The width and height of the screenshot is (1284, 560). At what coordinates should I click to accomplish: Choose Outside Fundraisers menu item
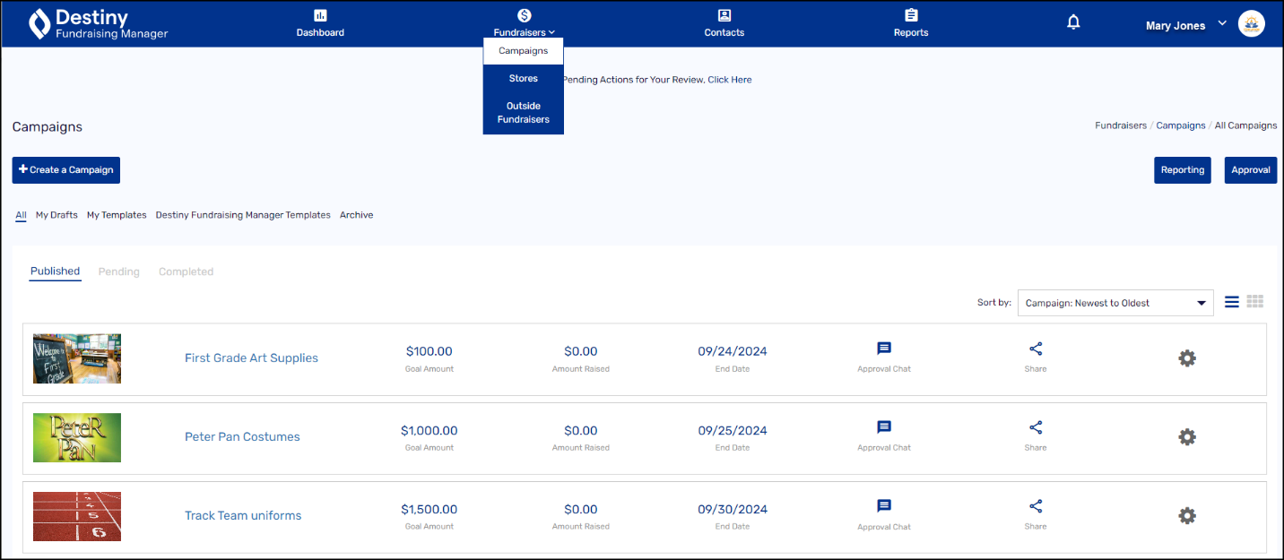pyautogui.click(x=523, y=112)
